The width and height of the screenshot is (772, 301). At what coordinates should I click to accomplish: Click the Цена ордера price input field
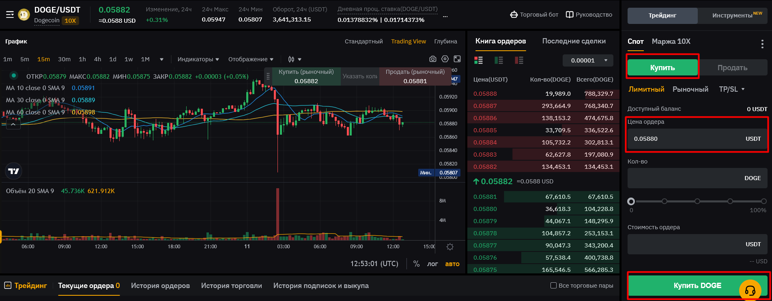[x=697, y=139]
